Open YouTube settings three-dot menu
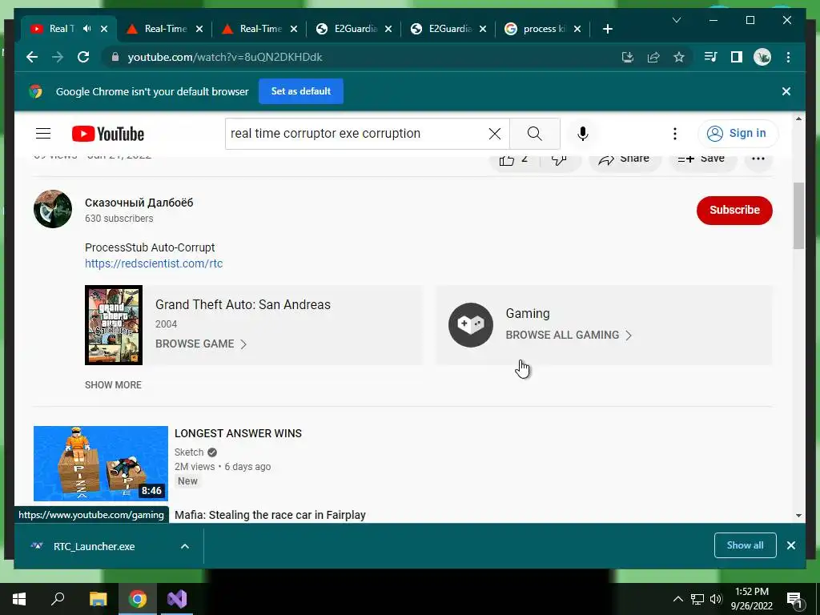Viewport: 820px width, 615px height. (x=674, y=134)
